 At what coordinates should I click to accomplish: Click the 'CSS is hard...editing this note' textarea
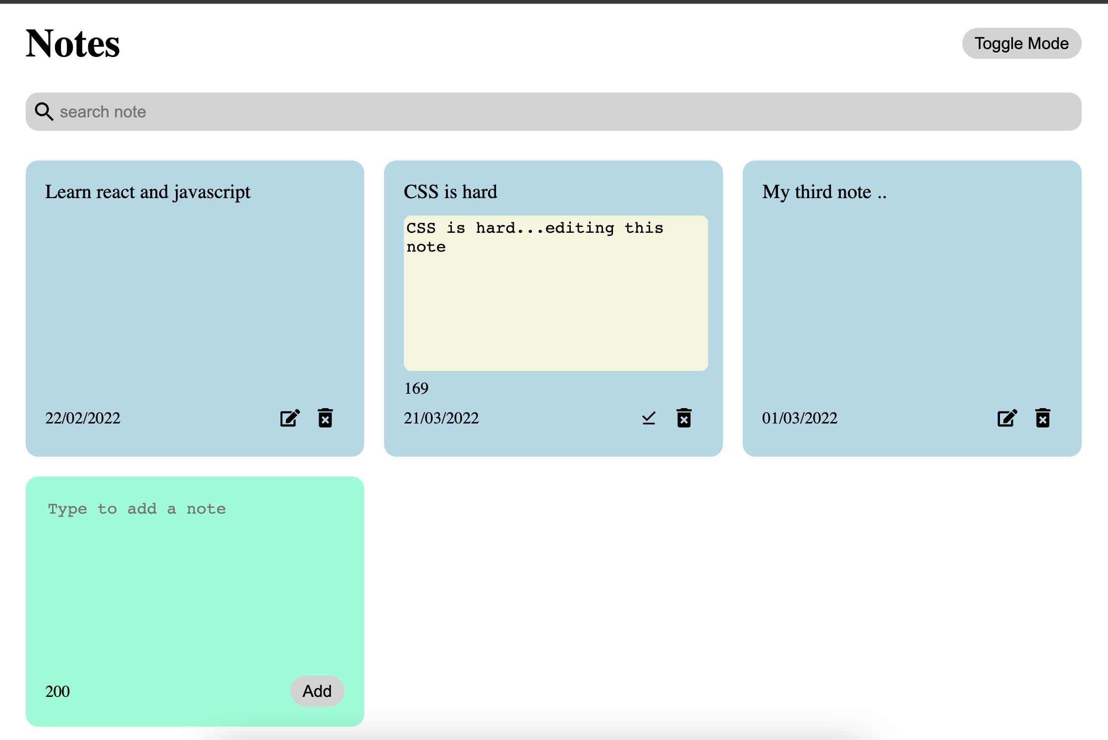click(555, 293)
